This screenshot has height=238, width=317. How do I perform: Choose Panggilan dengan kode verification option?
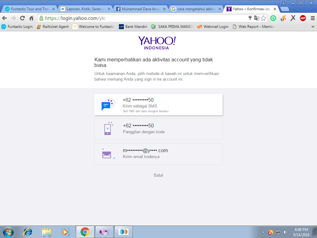point(158,129)
